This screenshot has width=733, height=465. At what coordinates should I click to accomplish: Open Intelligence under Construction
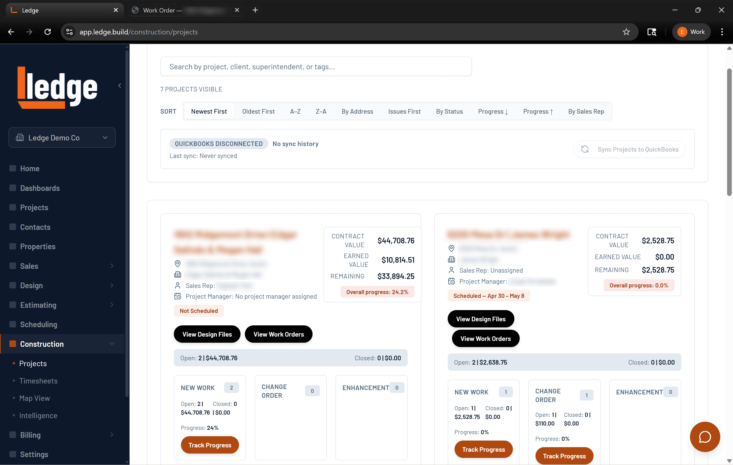(38, 415)
